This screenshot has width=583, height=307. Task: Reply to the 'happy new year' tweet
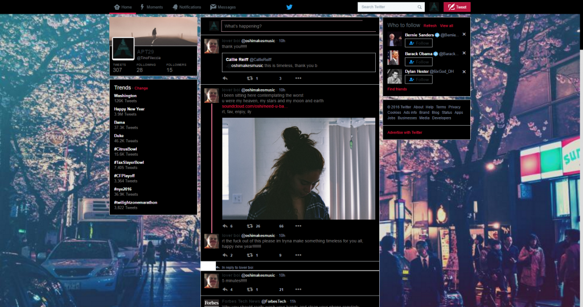tap(225, 255)
